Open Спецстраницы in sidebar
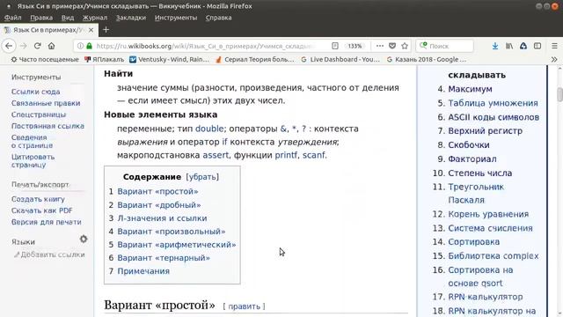The image size is (563, 317). tap(39, 114)
